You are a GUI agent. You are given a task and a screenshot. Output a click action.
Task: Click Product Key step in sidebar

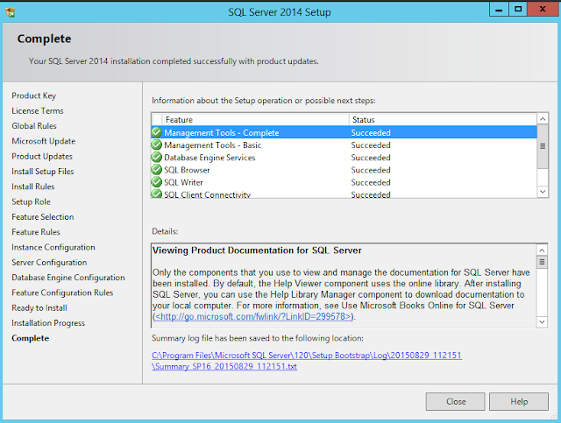(34, 95)
